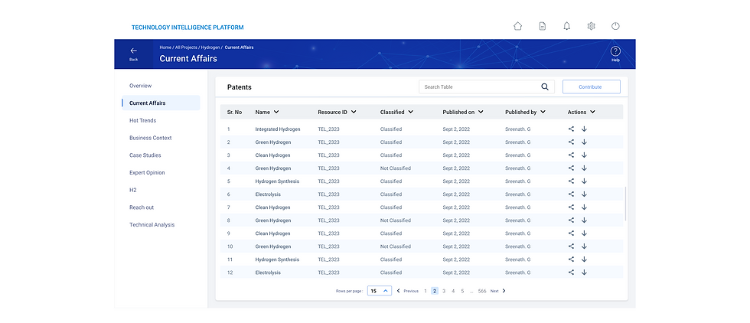Click the search magnifier icon
This screenshot has height=323, width=750.
tap(545, 87)
